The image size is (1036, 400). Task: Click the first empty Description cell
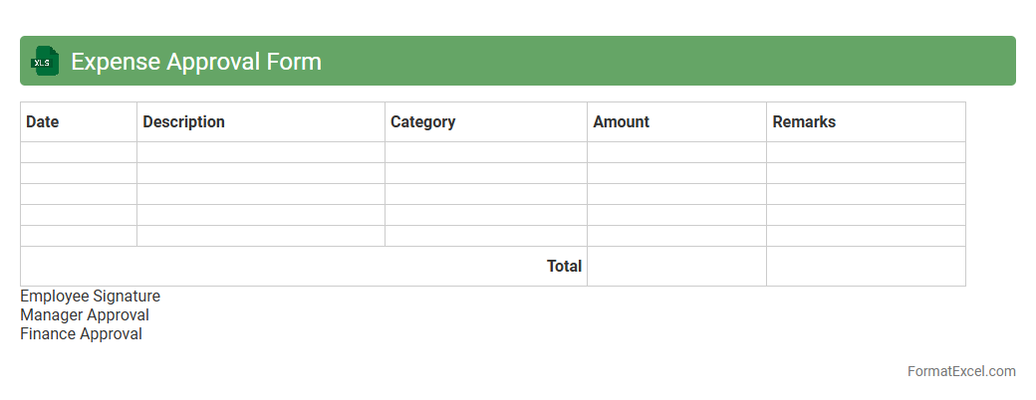coord(261,152)
